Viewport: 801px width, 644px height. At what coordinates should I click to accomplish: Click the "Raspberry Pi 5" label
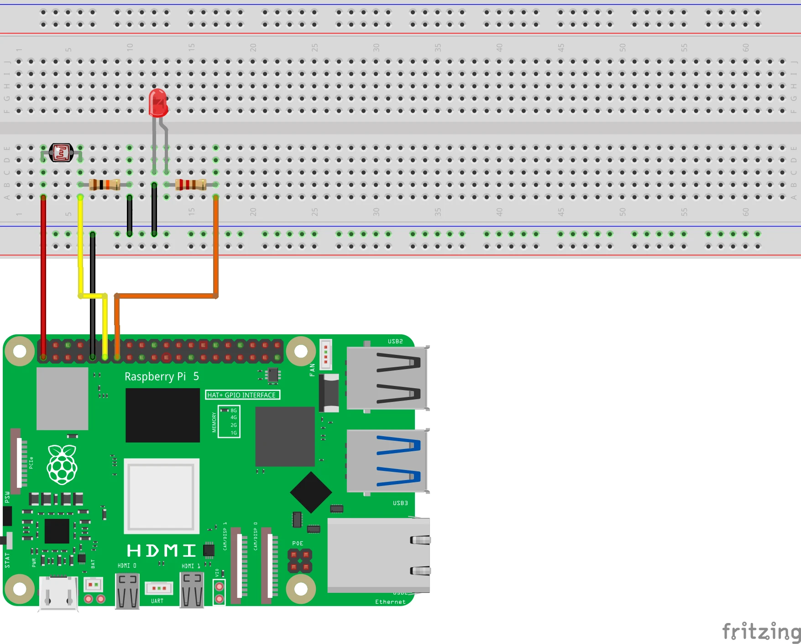[x=162, y=376]
